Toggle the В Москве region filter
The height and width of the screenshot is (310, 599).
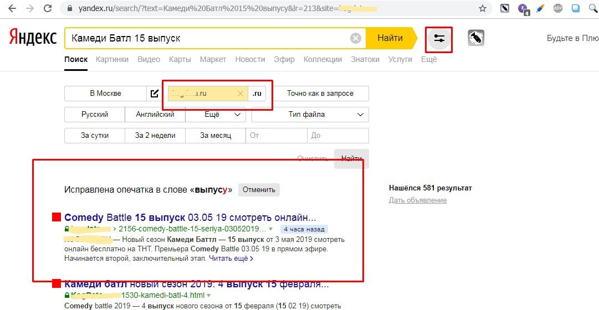(x=105, y=94)
